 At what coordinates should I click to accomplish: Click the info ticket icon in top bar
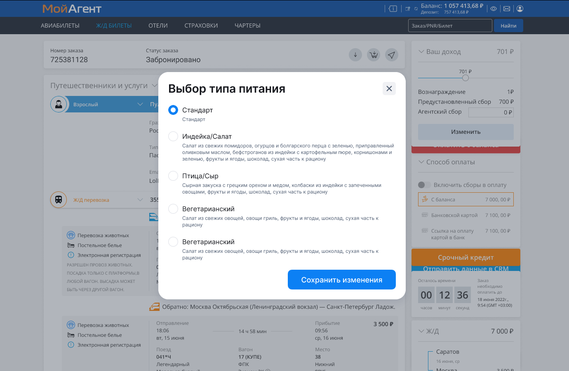pos(393,9)
